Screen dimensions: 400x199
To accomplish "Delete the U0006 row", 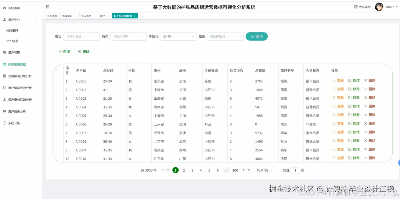I will coord(369,123).
